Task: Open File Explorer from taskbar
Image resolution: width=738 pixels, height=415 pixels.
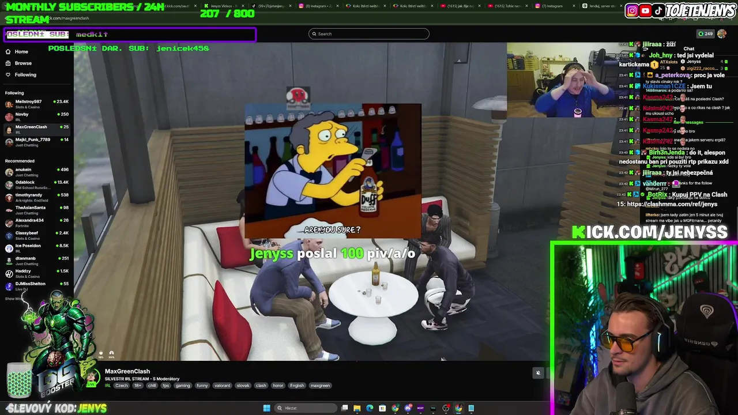Action: click(357, 408)
